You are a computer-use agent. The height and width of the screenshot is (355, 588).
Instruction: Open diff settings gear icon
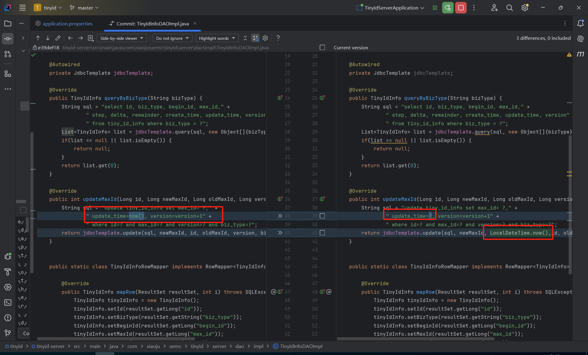[x=265, y=38]
